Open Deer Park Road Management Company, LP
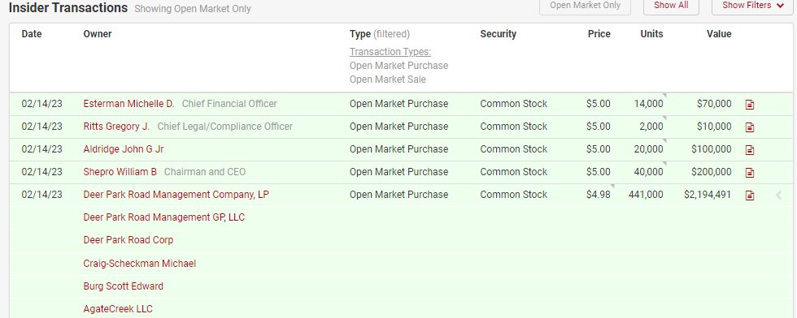This screenshot has width=797, height=318. (176, 195)
